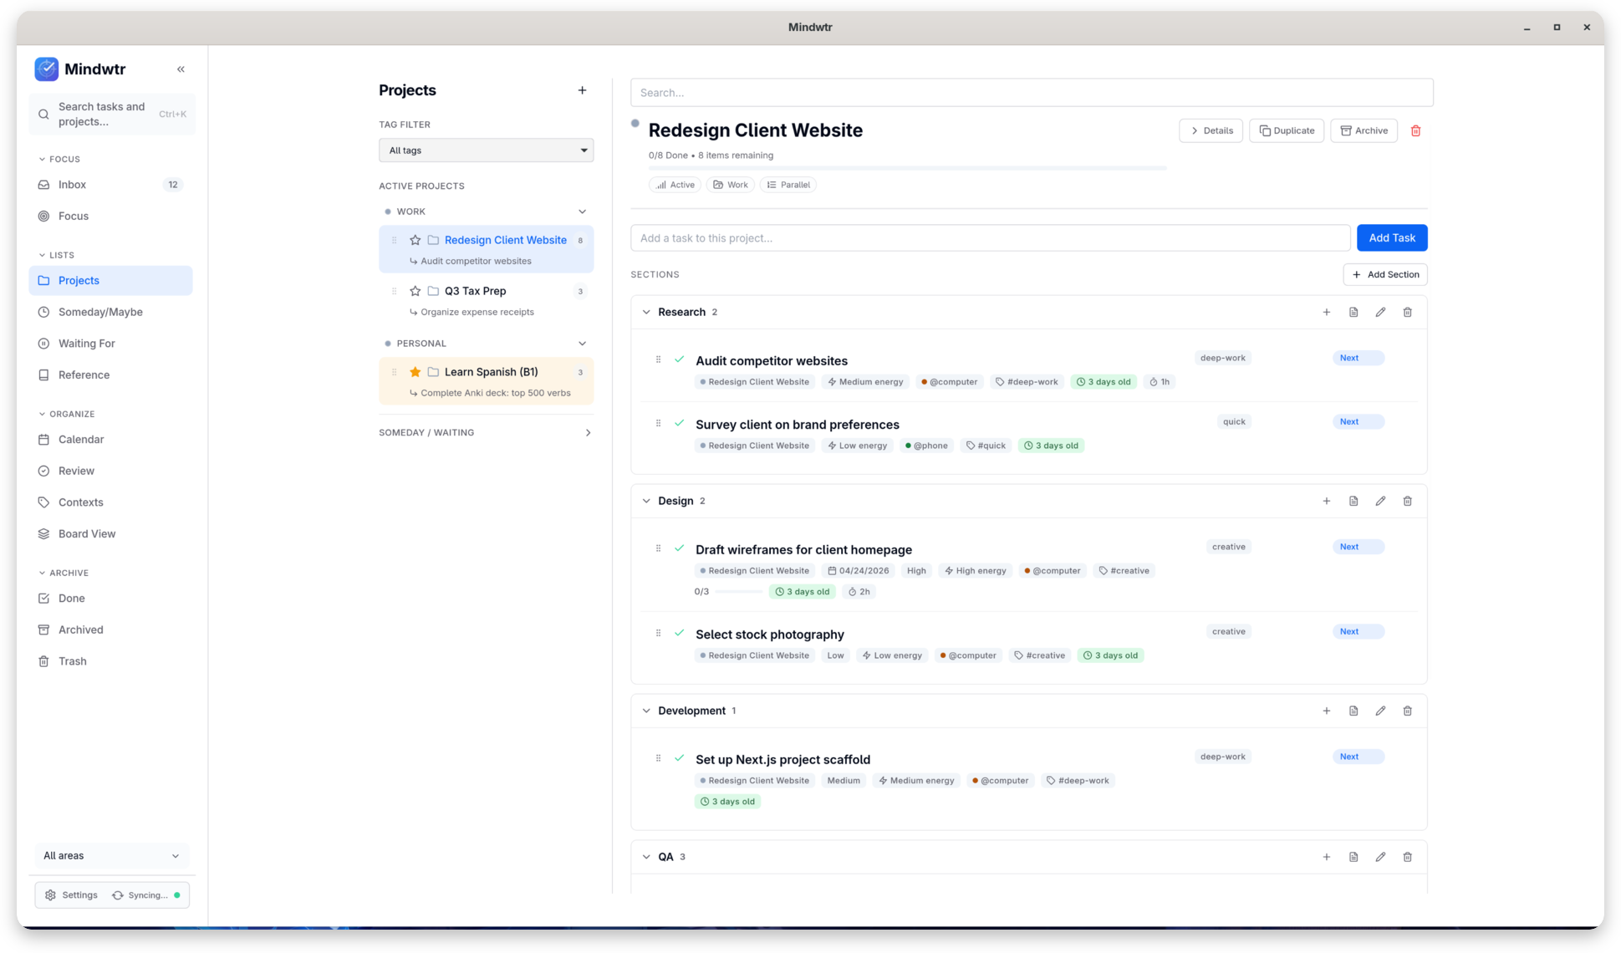The height and width of the screenshot is (953, 1621).
Task: Click the Mindwtr logo icon
Action: [47, 69]
